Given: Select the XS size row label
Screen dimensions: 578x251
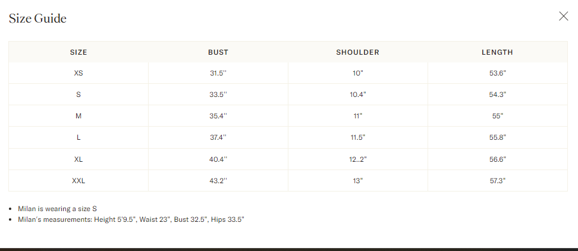Looking at the screenshot, I should click(x=78, y=73).
